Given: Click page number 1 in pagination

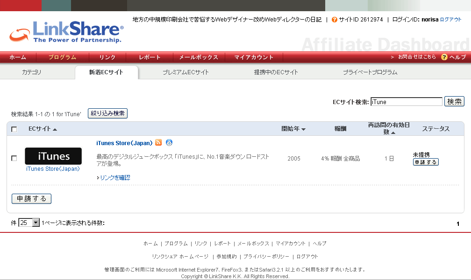Looking at the screenshot, I should point(458,224).
